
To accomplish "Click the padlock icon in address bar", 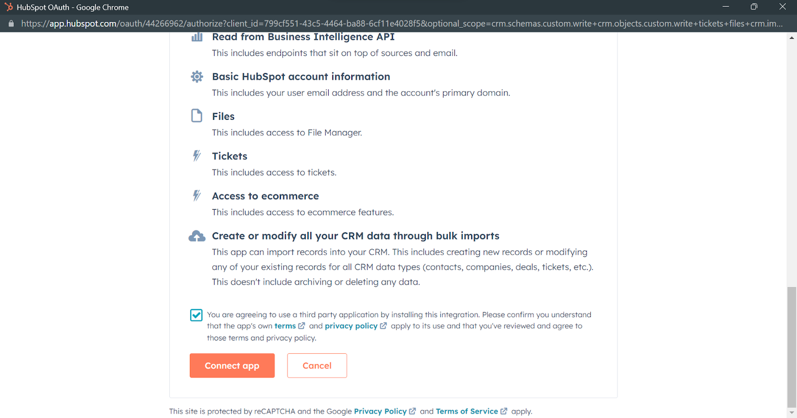I will click(x=11, y=23).
